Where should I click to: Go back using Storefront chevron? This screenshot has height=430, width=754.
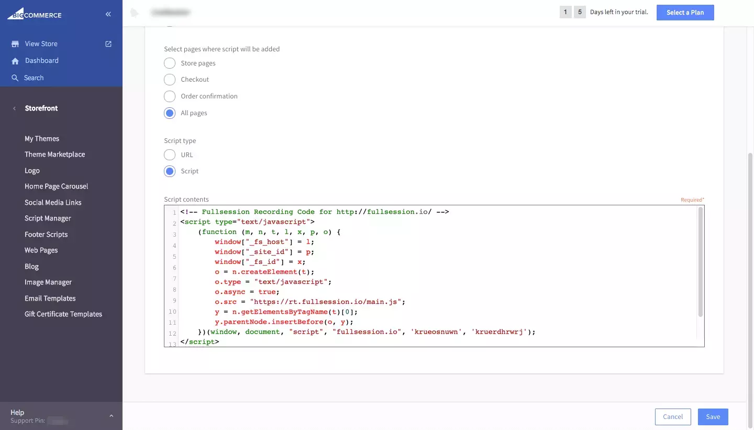coord(15,108)
